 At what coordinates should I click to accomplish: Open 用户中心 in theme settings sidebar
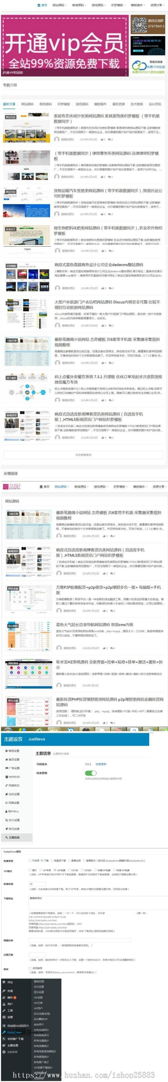click(x=12, y=811)
